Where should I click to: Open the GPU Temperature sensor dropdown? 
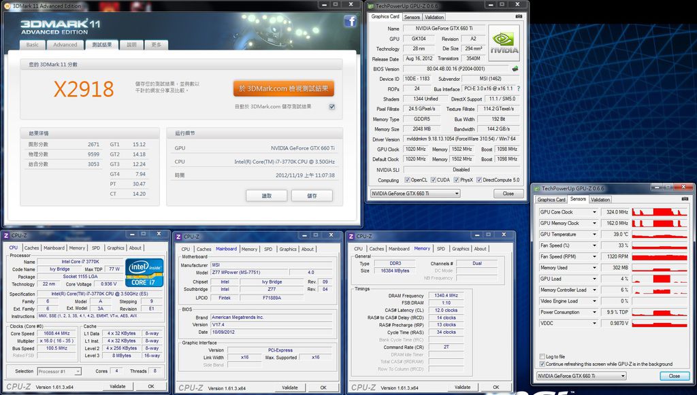(594, 235)
